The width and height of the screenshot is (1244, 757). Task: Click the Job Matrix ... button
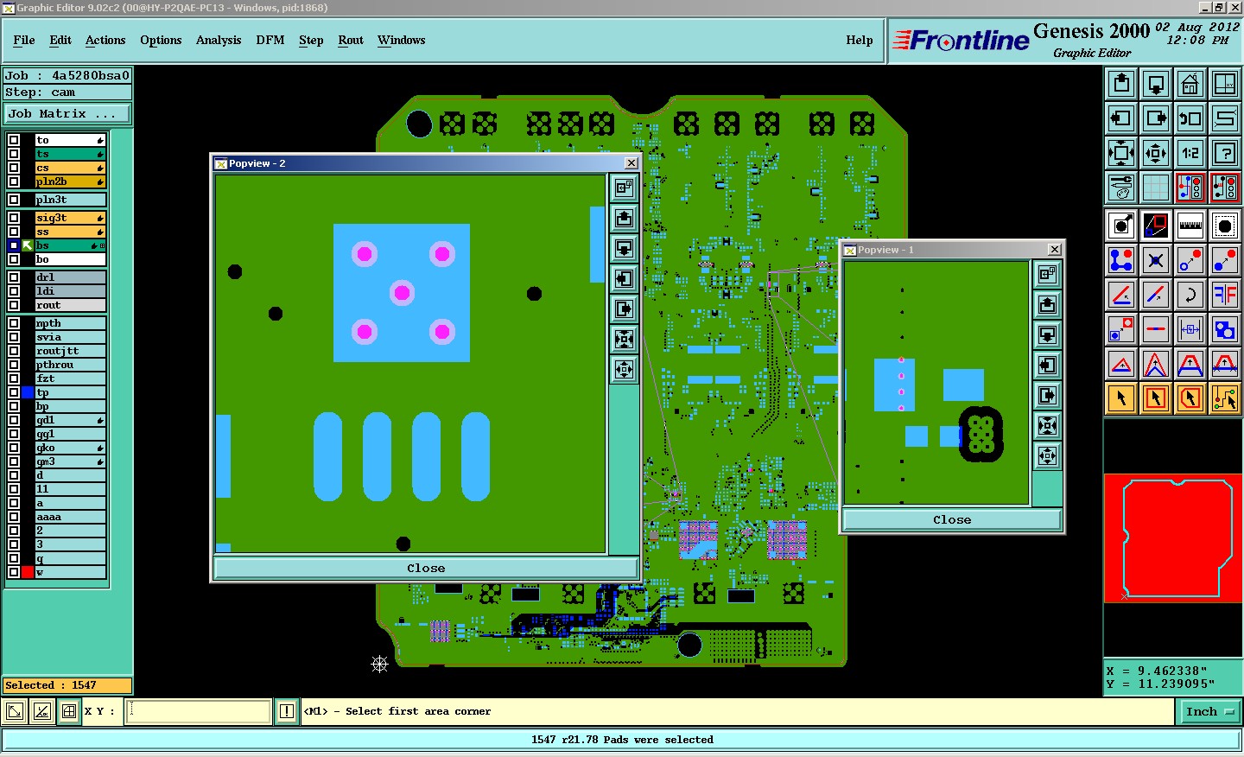point(67,113)
